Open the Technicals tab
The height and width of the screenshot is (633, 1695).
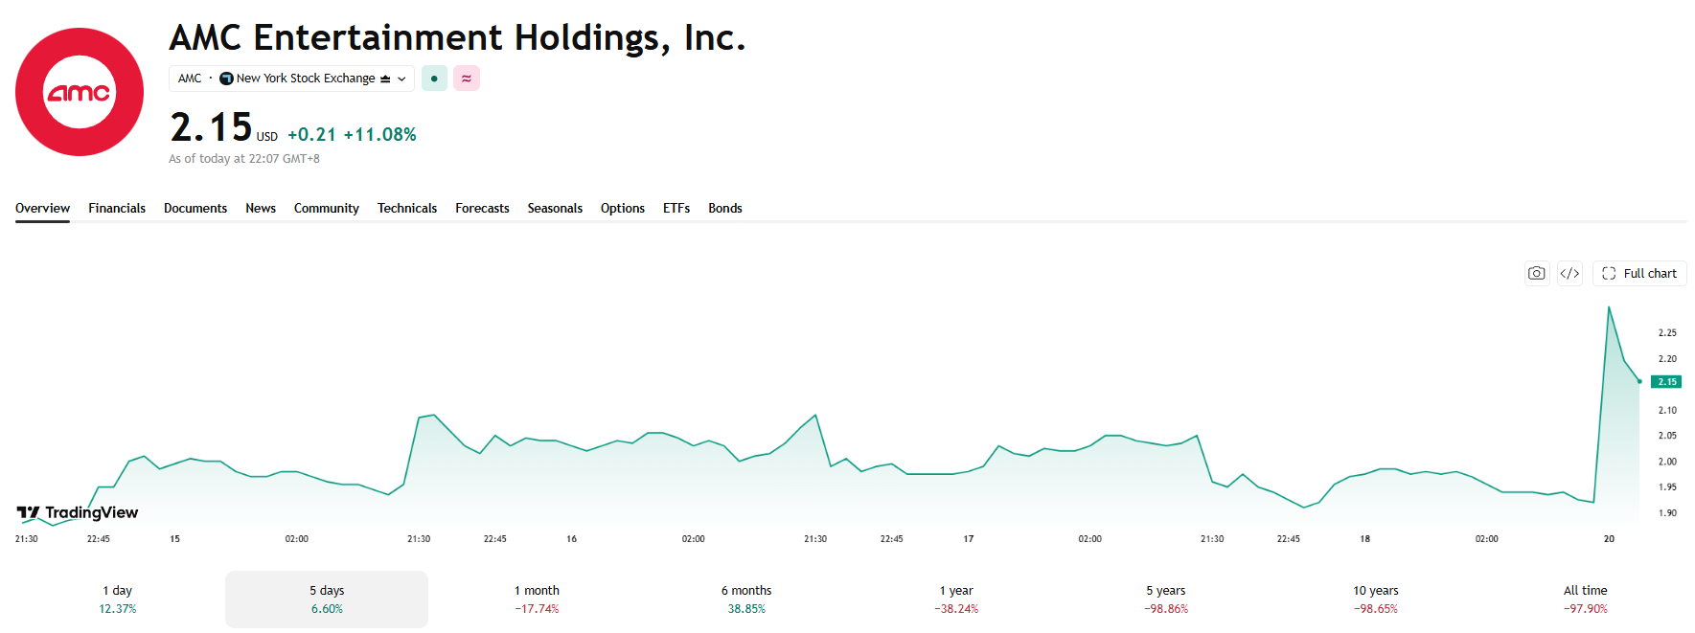407,208
